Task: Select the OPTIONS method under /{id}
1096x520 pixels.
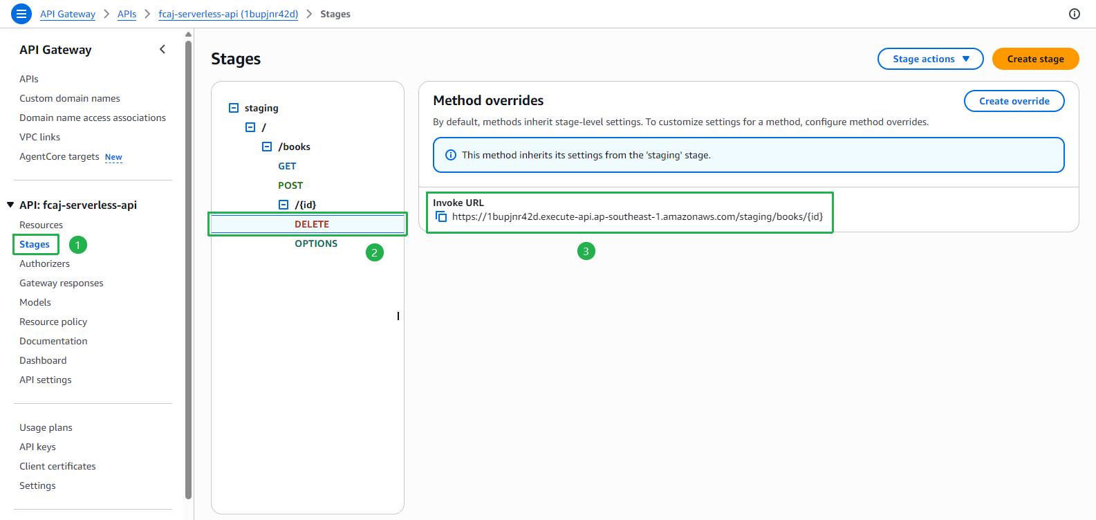Action: pos(316,243)
